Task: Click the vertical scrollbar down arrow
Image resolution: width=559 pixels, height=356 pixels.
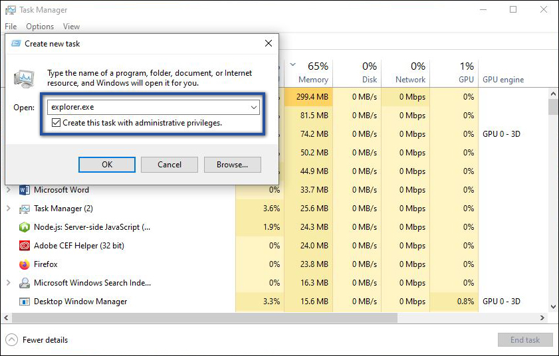Action: [x=553, y=307]
